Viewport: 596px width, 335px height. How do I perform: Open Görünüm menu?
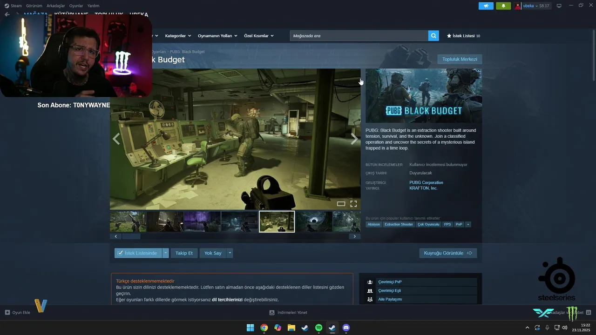pos(34,6)
